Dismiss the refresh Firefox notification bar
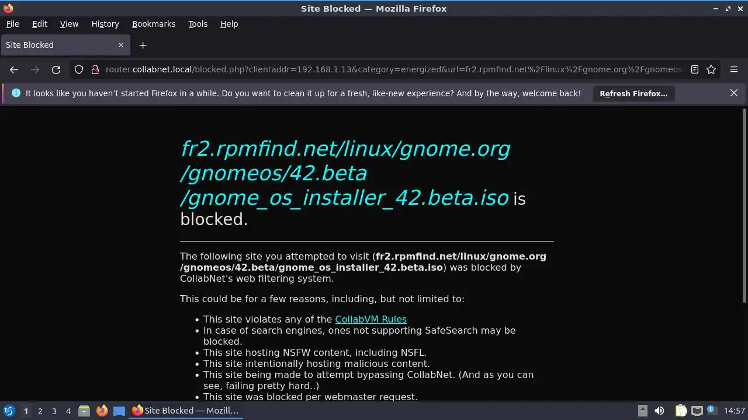This screenshot has width=748, height=420. pyautogui.click(x=734, y=93)
